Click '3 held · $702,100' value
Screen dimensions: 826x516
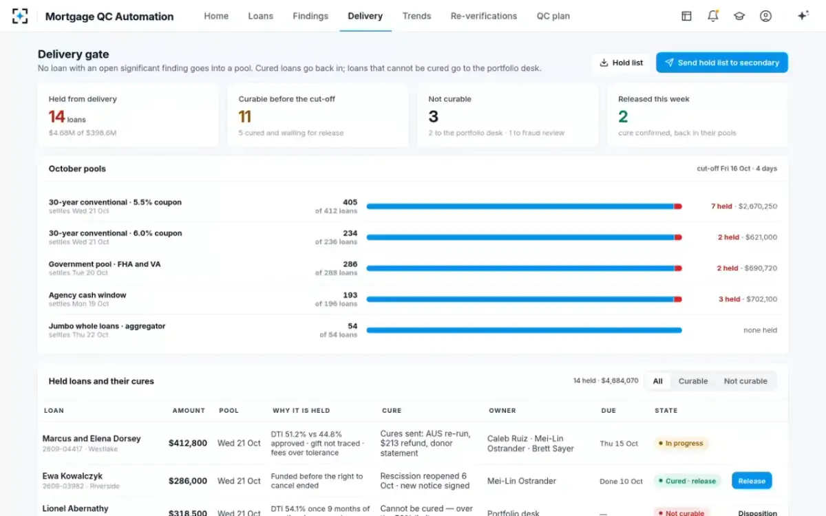[x=748, y=299]
